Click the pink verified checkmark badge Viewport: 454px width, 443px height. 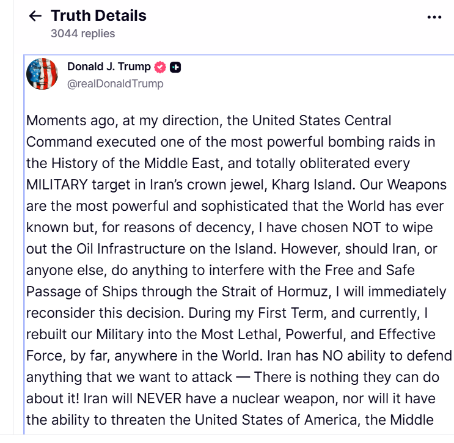[160, 67]
